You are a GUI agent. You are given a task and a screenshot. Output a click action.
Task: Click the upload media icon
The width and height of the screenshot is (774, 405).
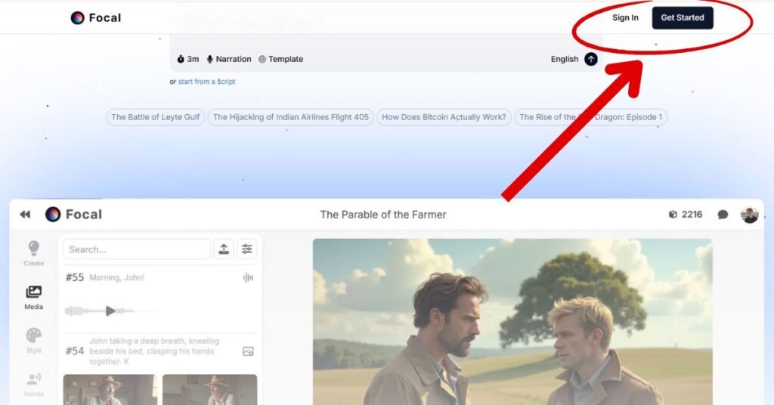[224, 249]
